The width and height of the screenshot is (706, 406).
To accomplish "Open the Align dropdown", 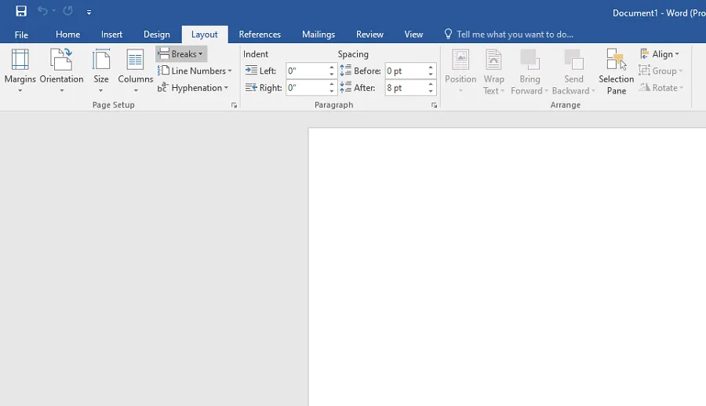I will [660, 54].
